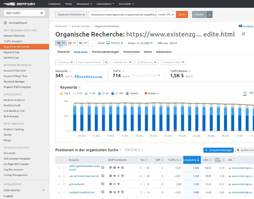Toggle 51-100 checkbox in chart legend
254x199 pixels.
tap(113, 94)
